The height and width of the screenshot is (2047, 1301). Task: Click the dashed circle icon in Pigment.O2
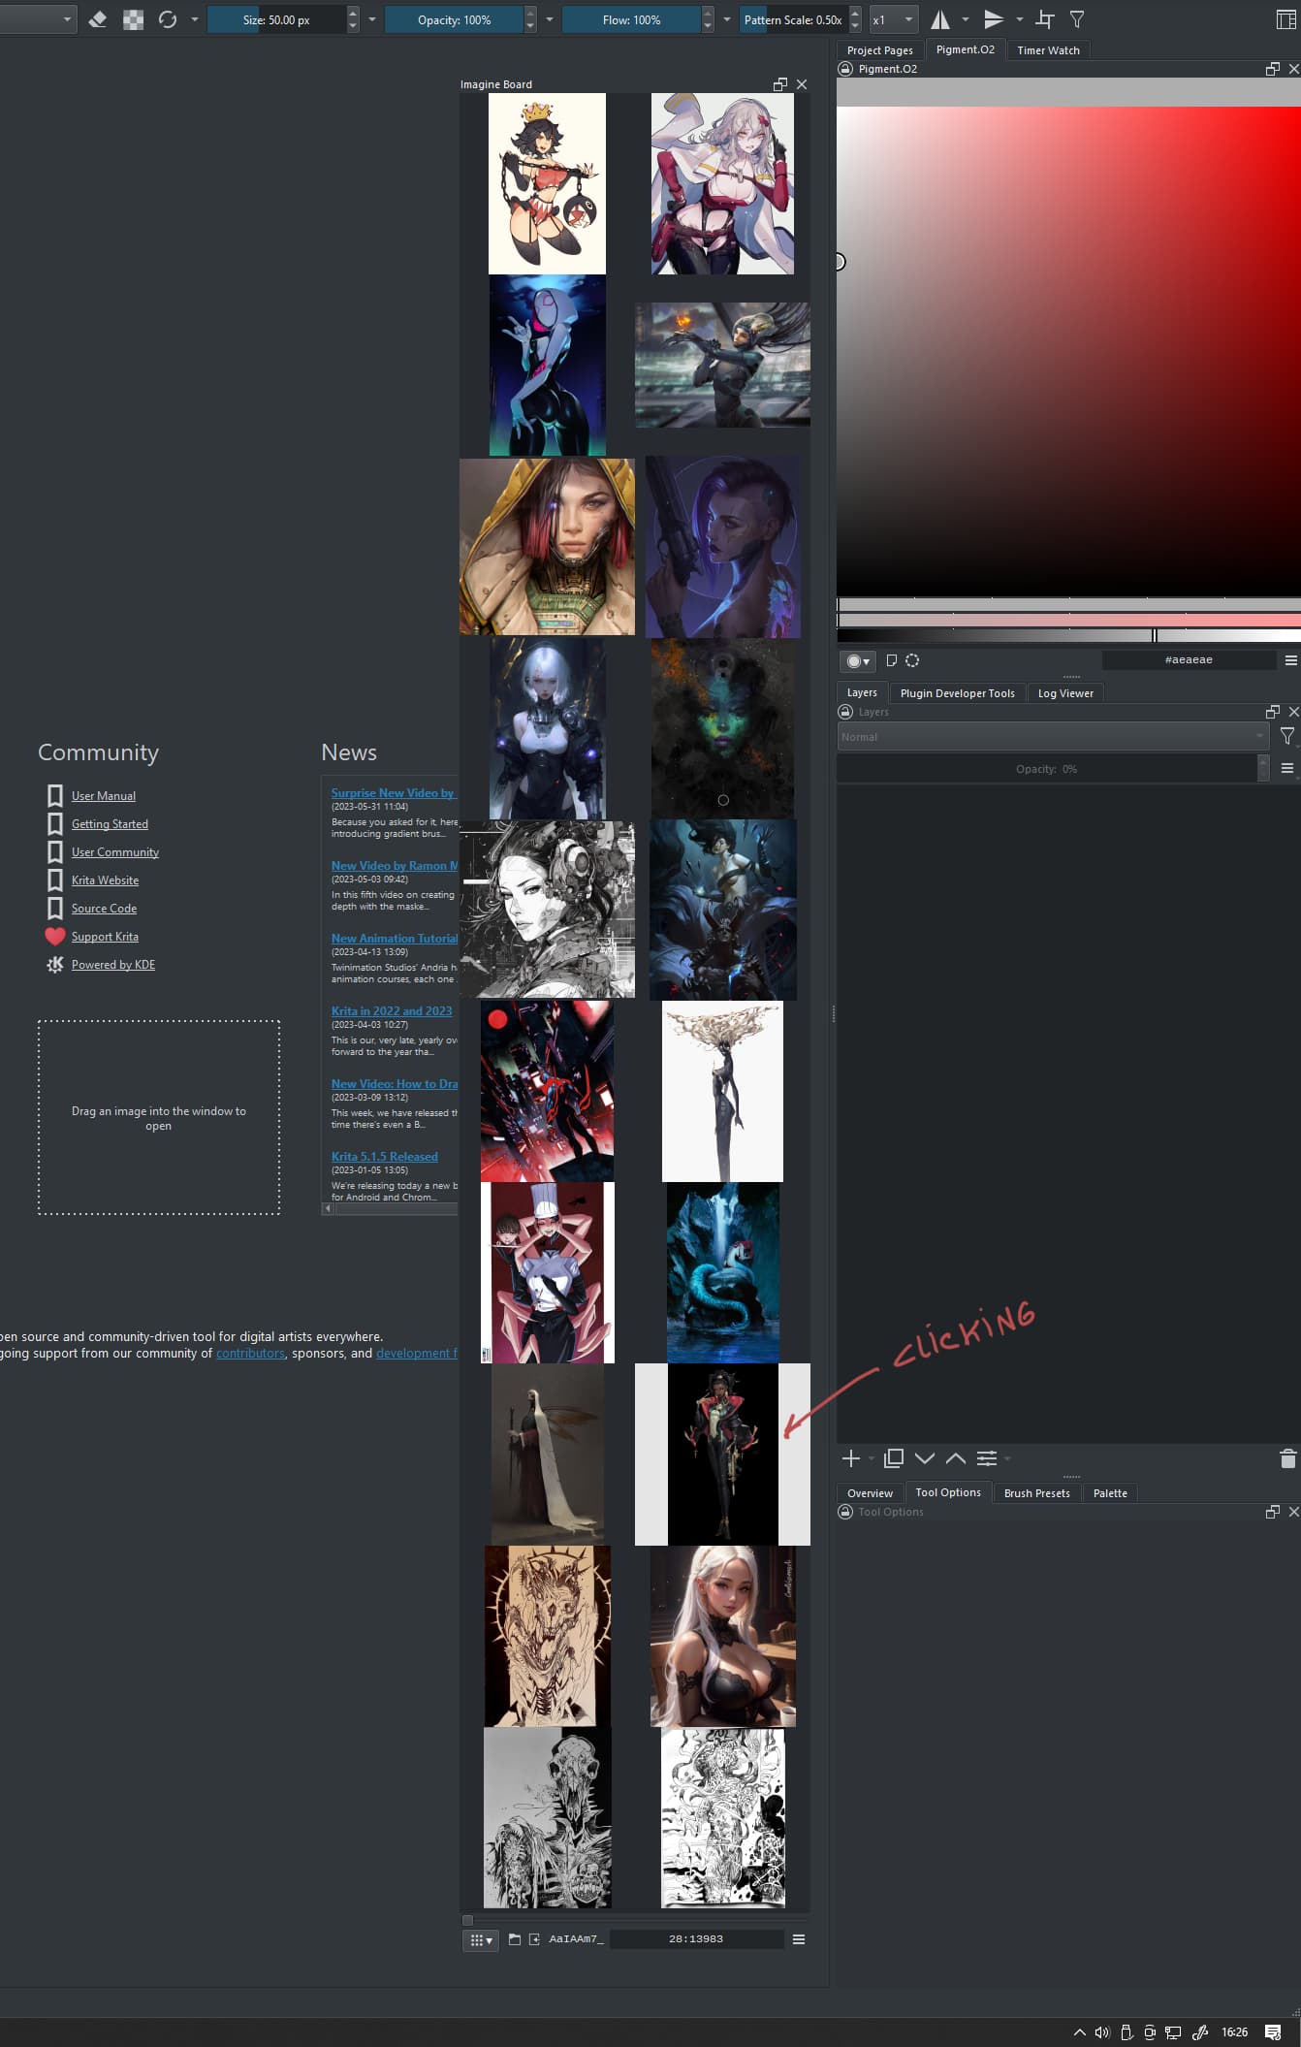point(912,660)
